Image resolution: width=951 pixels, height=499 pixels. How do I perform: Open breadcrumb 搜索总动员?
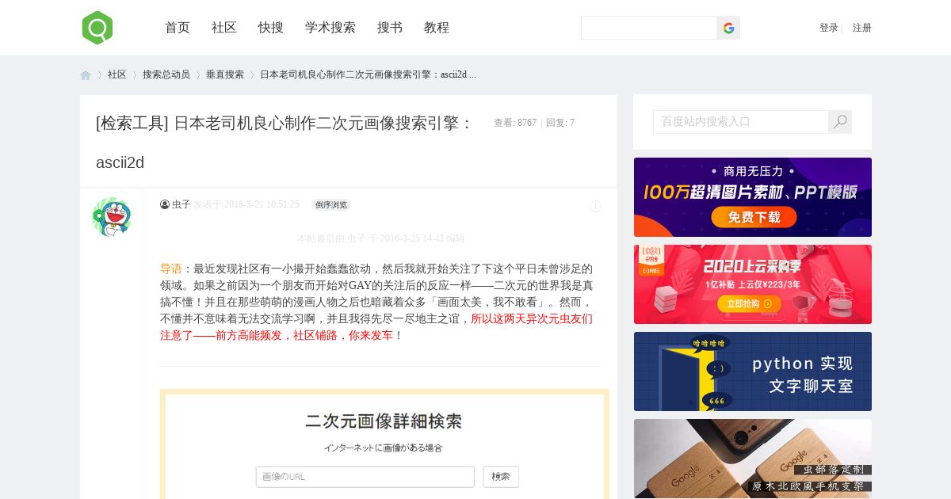click(x=166, y=74)
